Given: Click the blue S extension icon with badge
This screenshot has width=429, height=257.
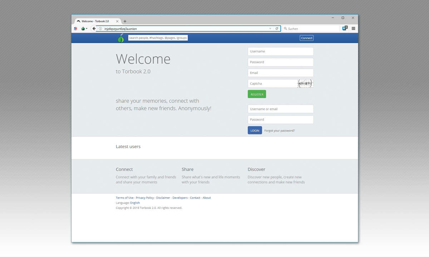Looking at the screenshot, I should [345, 28].
